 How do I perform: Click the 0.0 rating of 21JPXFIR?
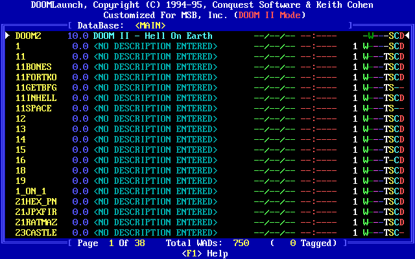(80, 212)
